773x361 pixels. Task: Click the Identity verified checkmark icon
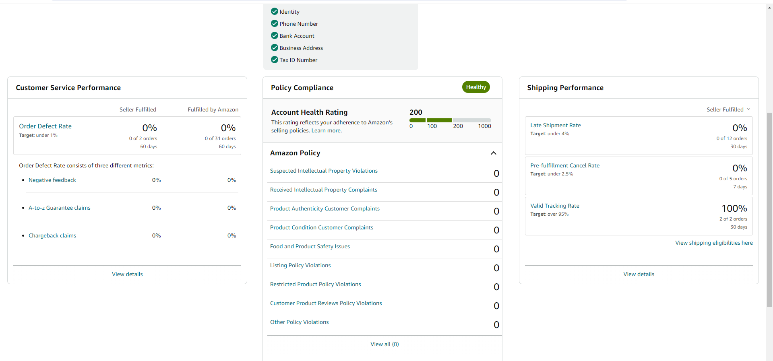point(275,11)
